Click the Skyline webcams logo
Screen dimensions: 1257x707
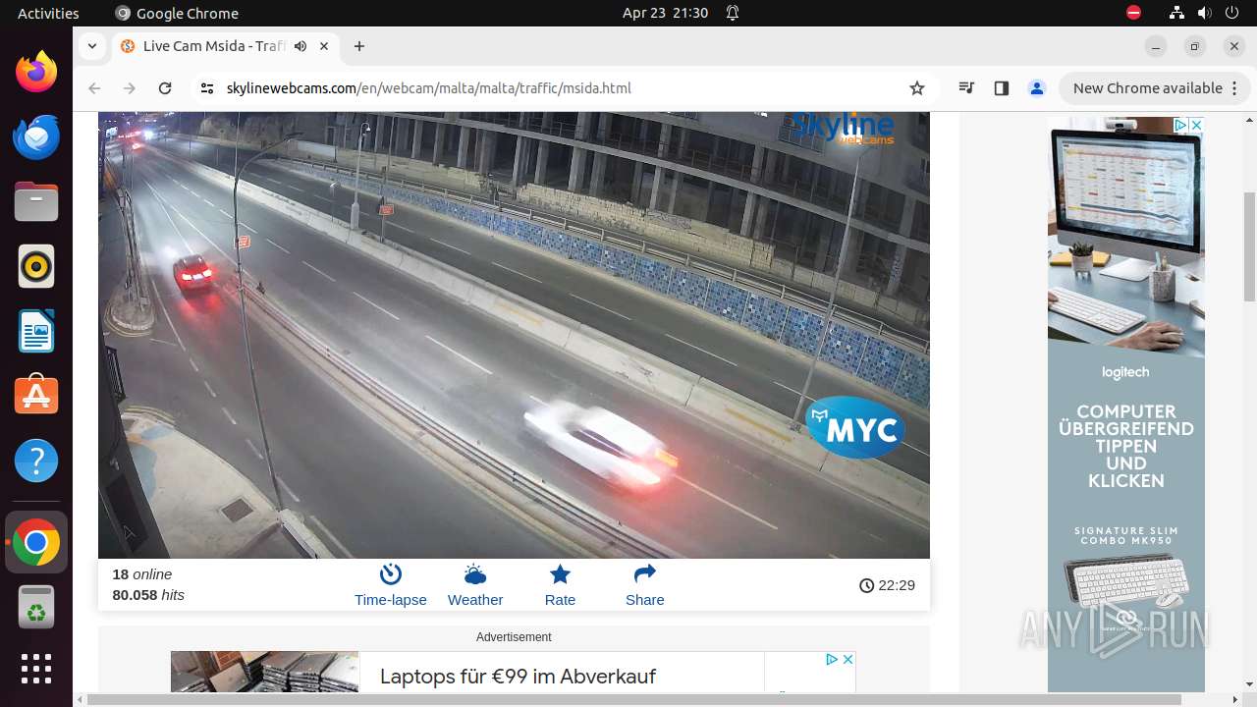844,128
